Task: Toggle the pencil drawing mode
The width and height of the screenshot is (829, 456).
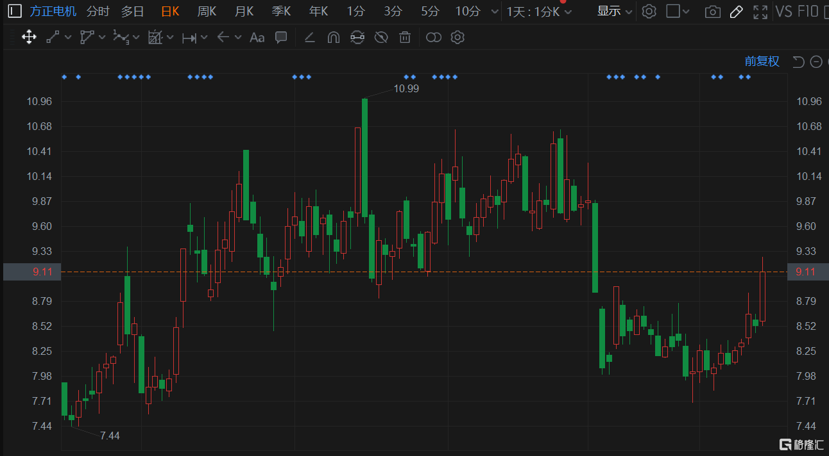Action: pyautogui.click(x=737, y=11)
